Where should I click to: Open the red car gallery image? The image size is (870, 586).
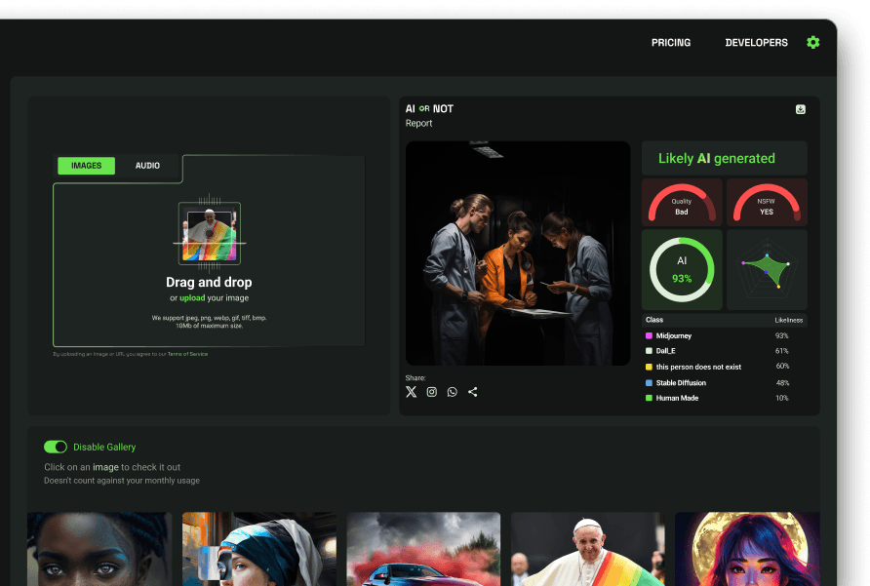[423, 549]
